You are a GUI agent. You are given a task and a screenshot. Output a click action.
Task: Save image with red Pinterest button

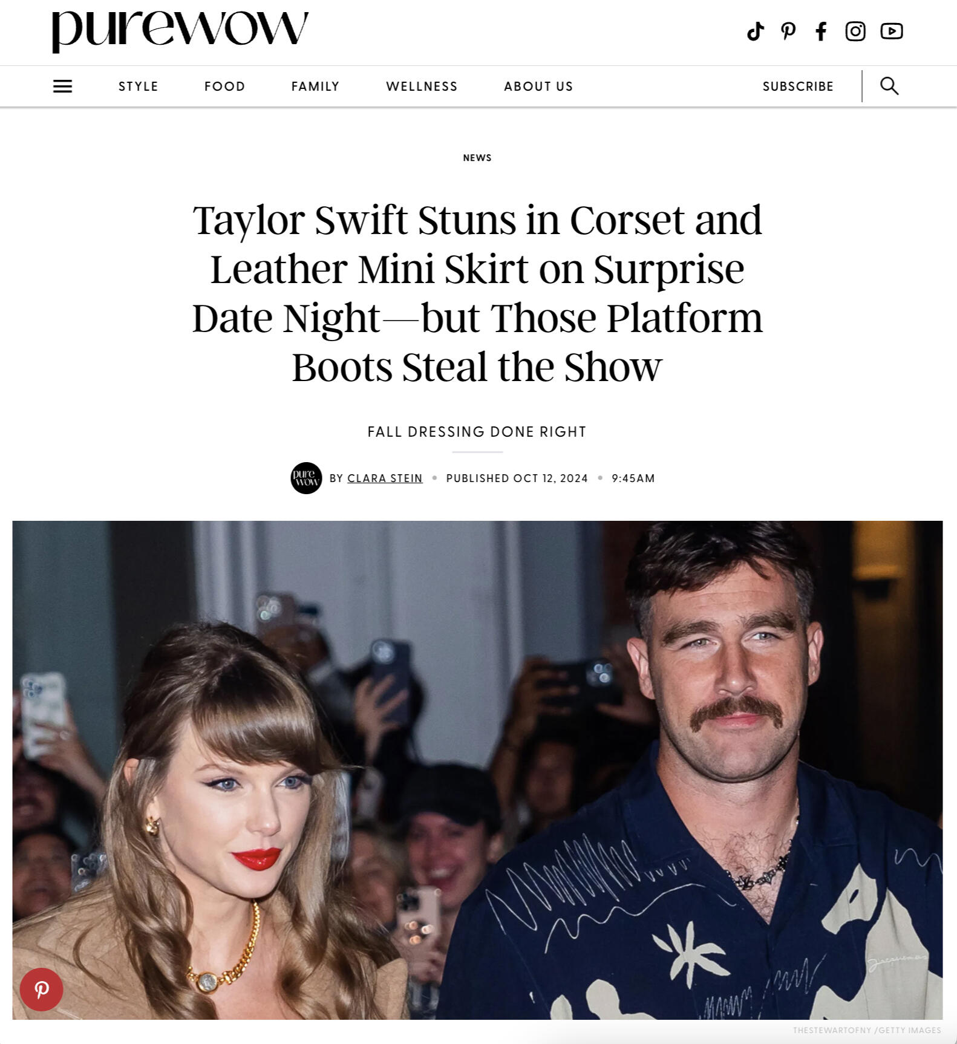click(x=41, y=990)
